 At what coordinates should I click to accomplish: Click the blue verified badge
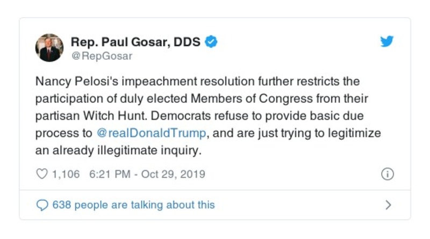click(211, 42)
